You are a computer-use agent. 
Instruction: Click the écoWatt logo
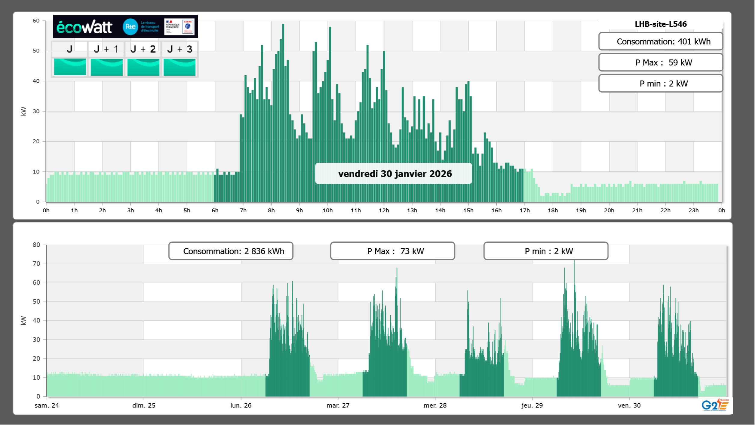84,27
